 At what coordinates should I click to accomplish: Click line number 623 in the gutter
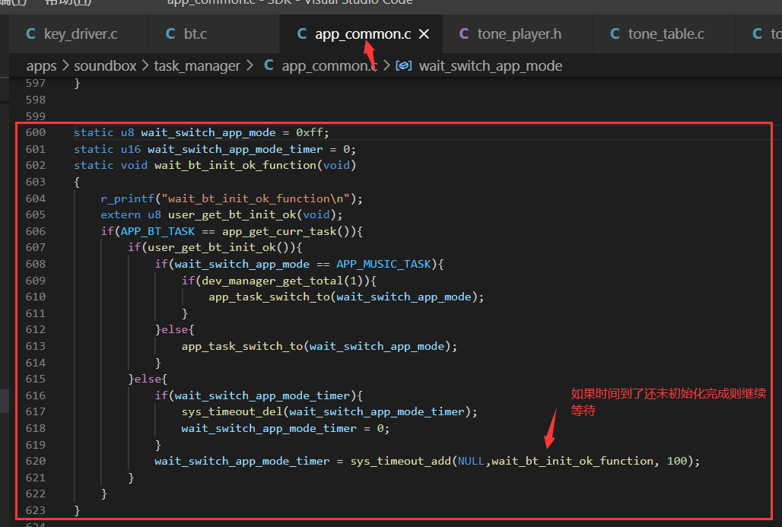[x=36, y=510]
